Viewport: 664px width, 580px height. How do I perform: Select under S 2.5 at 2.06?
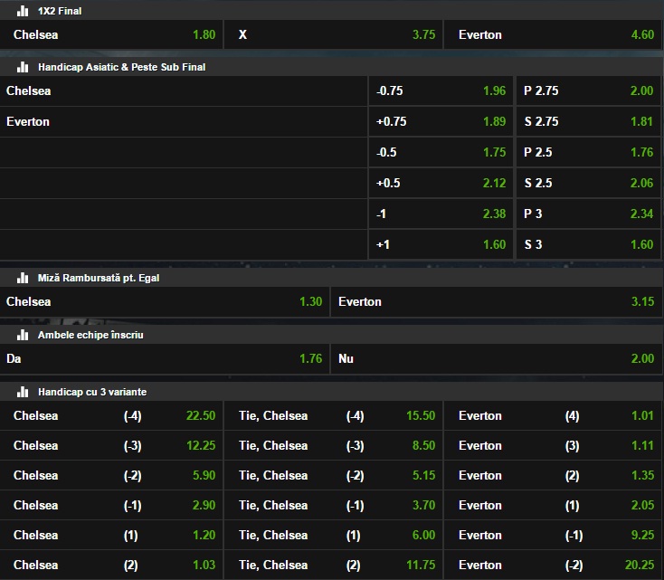(588, 183)
